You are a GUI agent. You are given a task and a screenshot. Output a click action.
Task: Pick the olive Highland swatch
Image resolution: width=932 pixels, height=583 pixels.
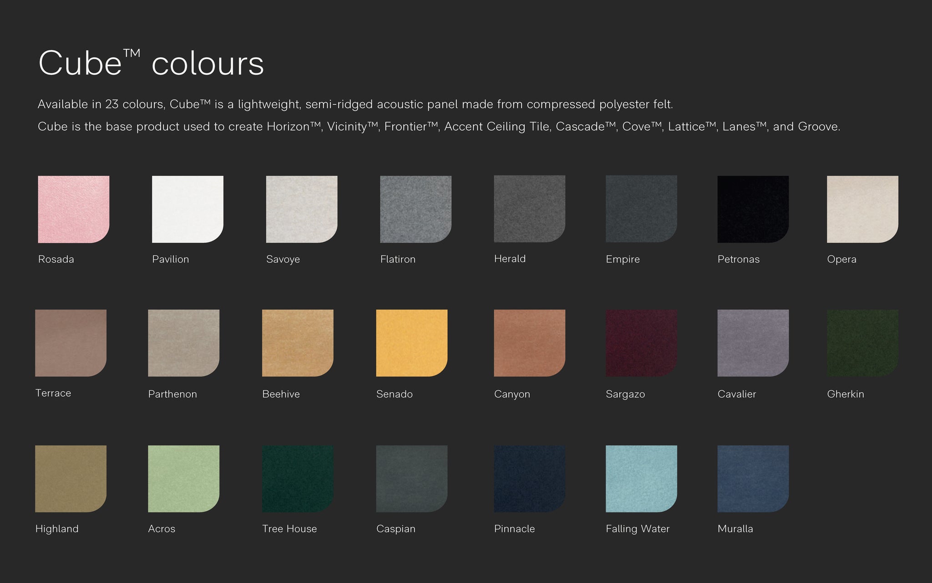(71, 479)
